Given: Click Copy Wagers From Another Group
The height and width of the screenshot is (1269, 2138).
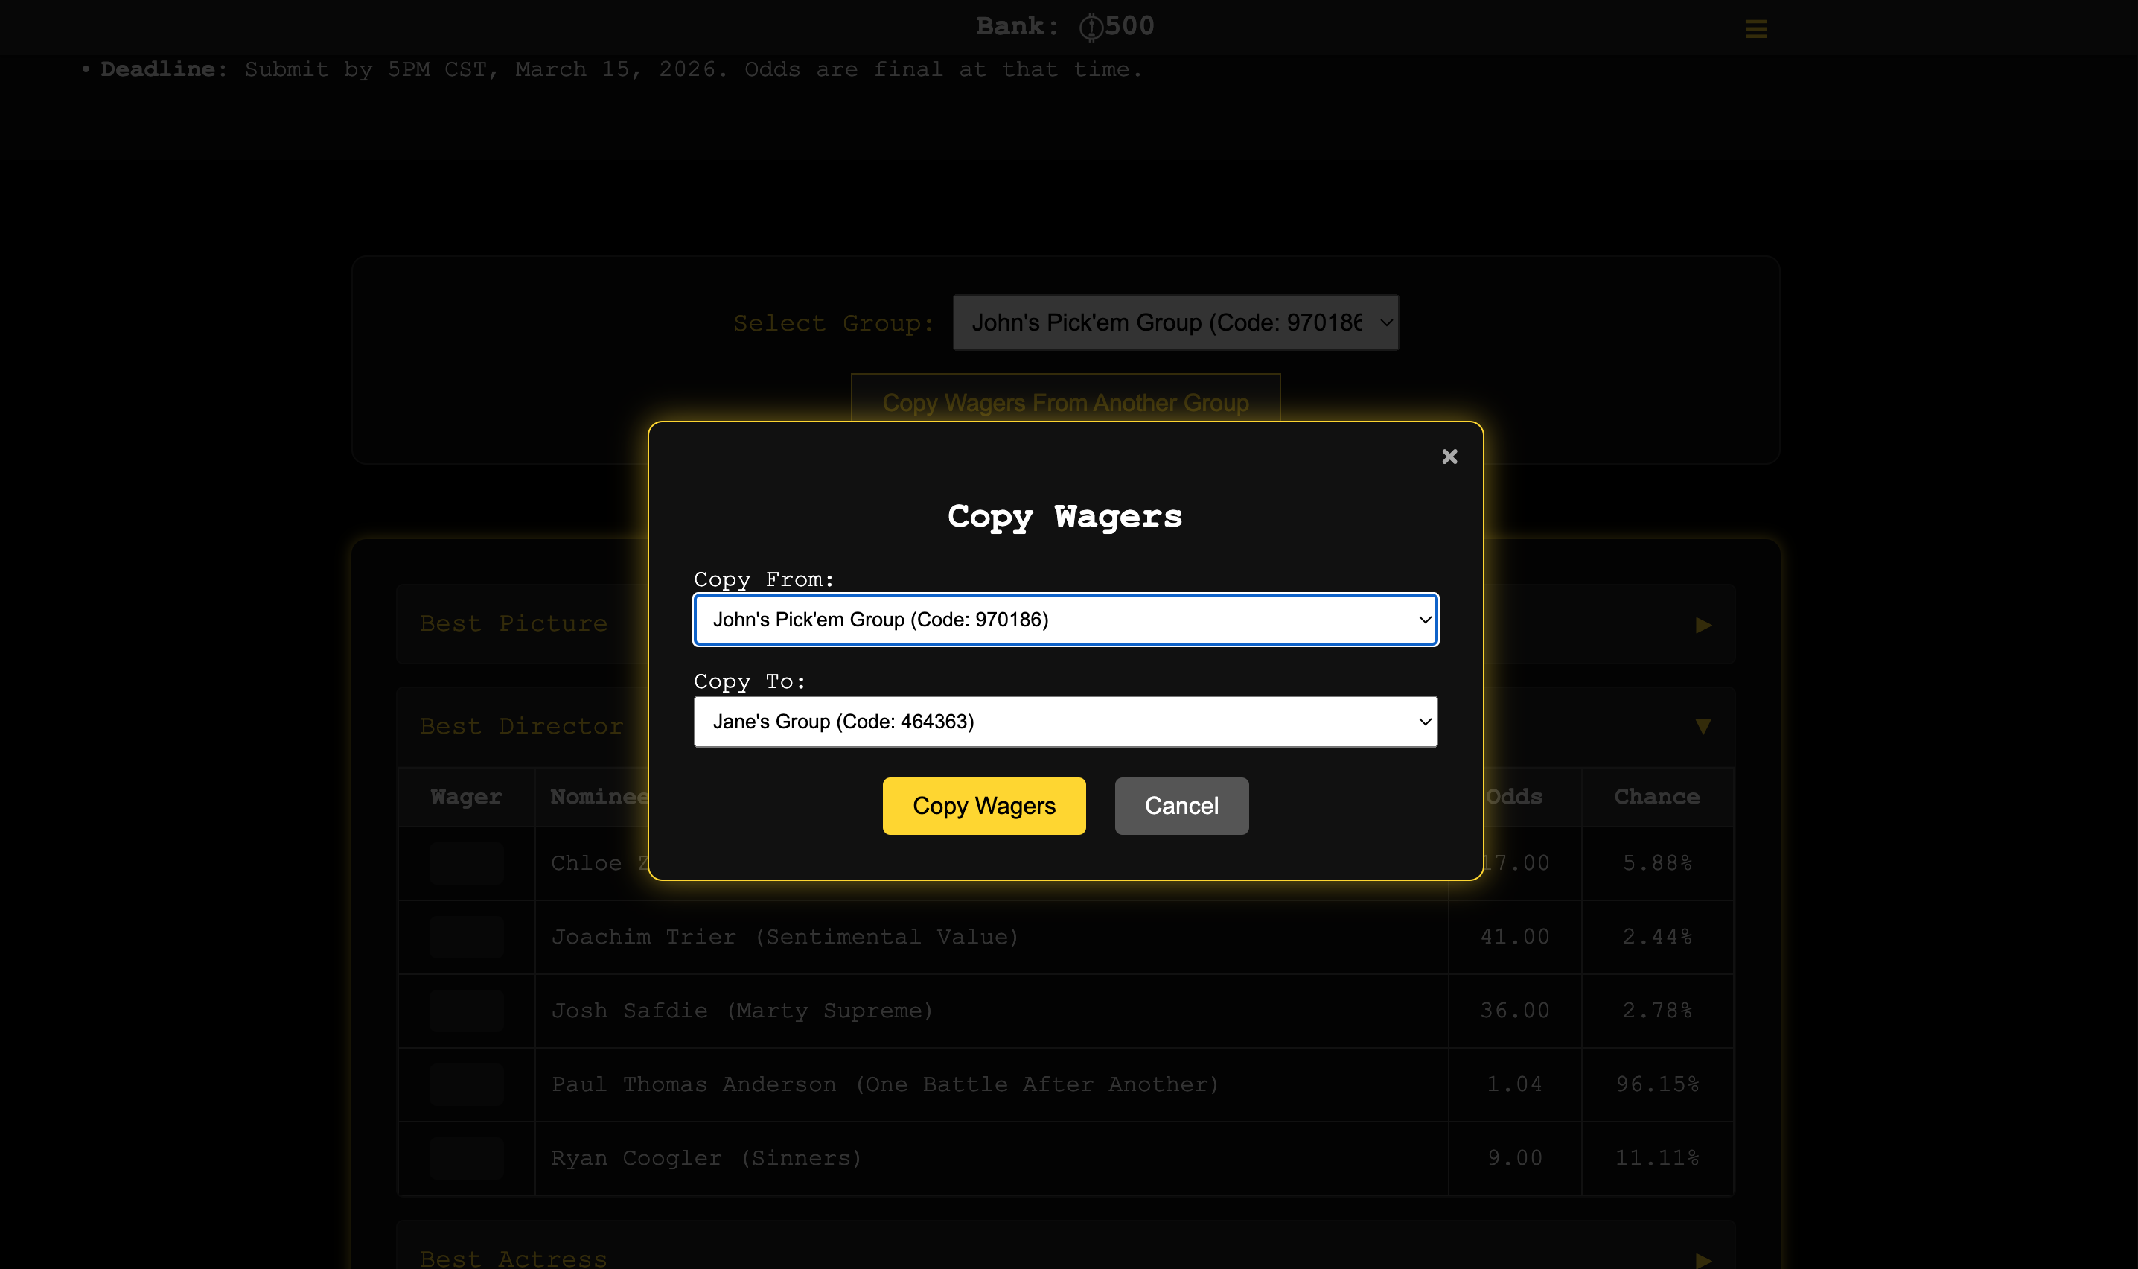Looking at the screenshot, I should pos(1065,402).
